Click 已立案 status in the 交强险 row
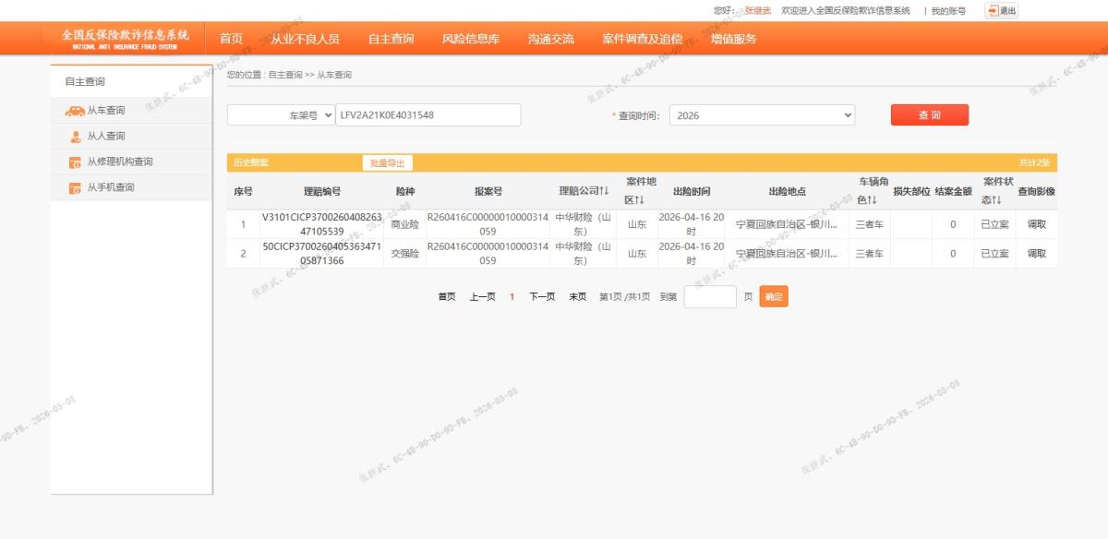The image size is (1108, 539). [994, 254]
